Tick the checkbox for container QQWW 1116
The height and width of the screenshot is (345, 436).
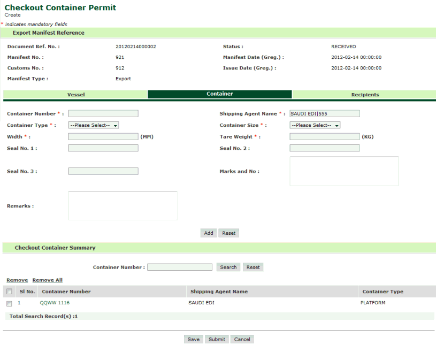point(9,303)
